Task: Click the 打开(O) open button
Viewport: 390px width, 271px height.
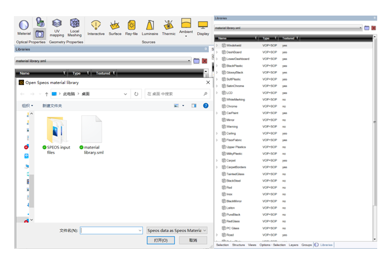Action: point(160,240)
